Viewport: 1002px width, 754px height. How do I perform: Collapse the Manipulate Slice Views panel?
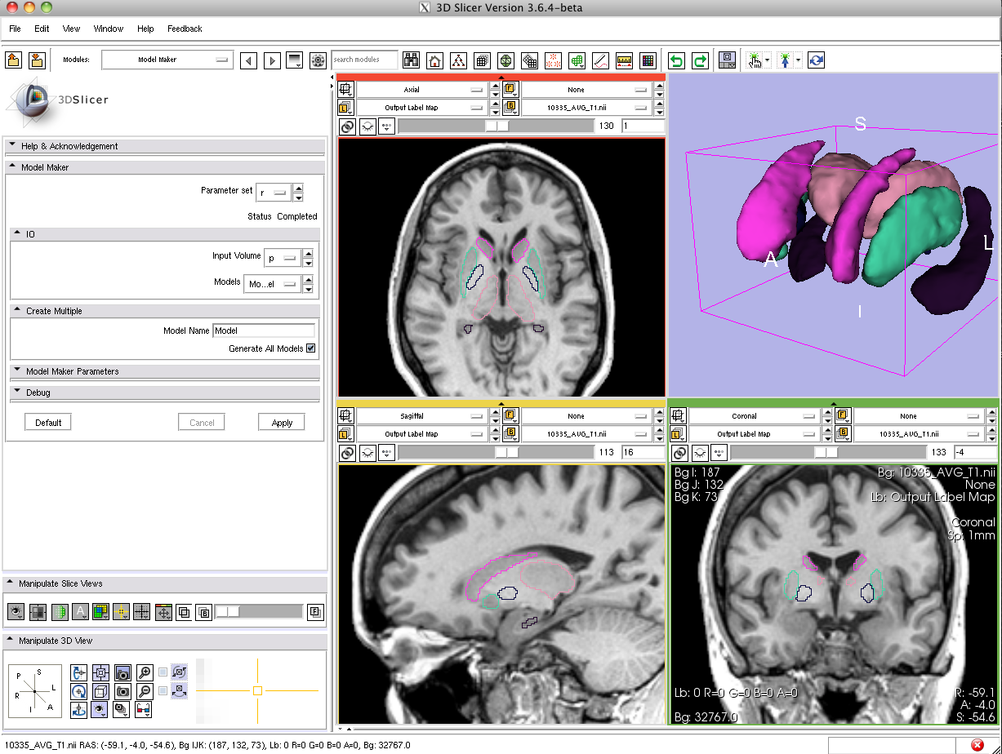pos(165,583)
